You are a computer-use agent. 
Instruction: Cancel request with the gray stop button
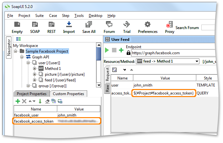[114, 50]
